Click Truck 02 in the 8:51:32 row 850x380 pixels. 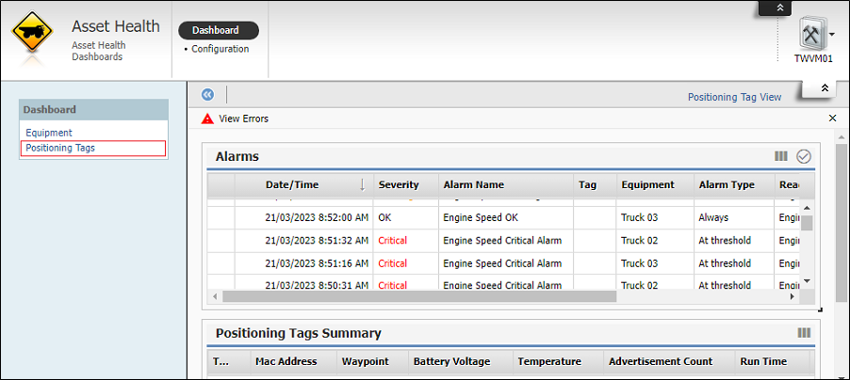[x=640, y=241]
